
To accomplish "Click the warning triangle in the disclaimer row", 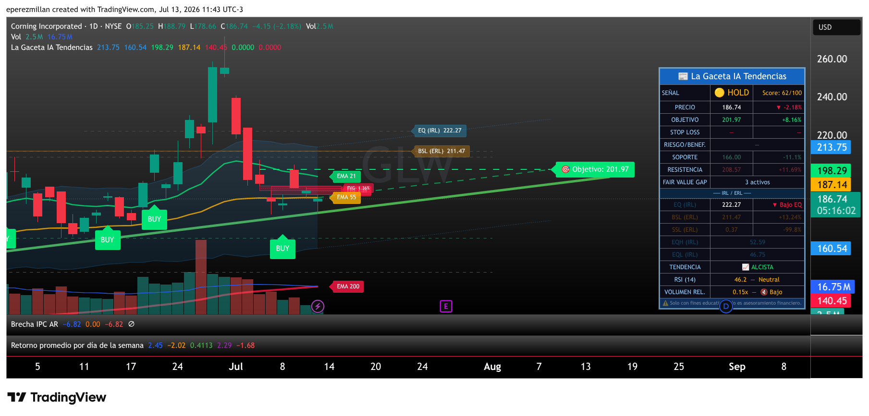I will point(665,303).
